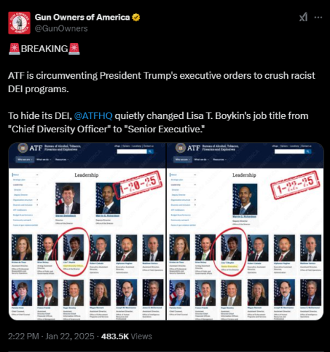Click the ATF seal logo in right screenshot
This screenshot has width=330, height=352.
click(180, 148)
